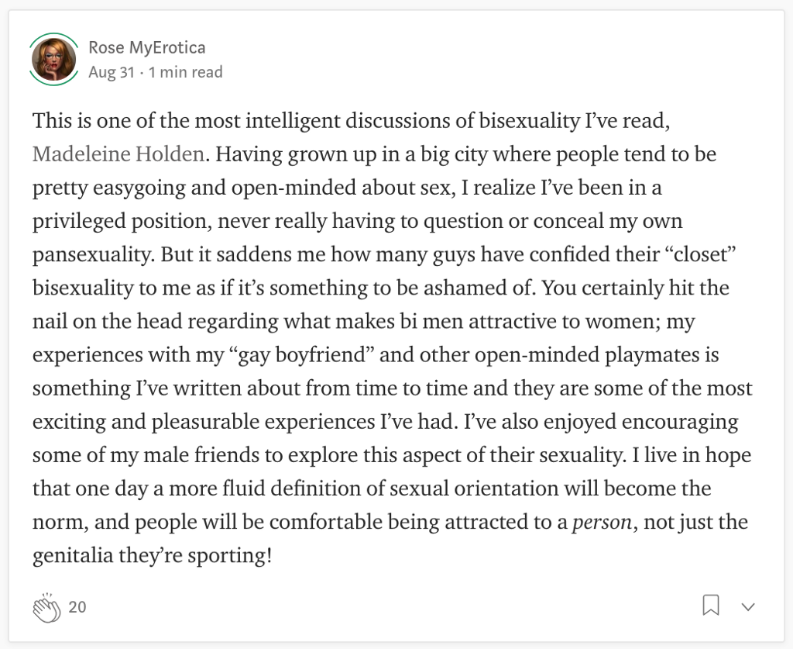Click the word 'privileged' in the paragraph
This screenshot has height=649, width=793.
(x=79, y=222)
